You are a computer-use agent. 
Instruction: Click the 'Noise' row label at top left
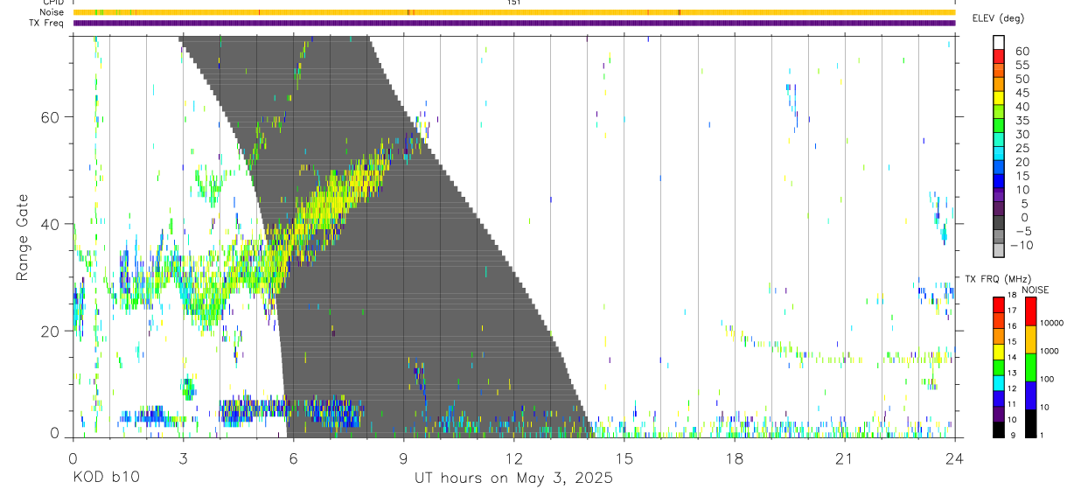click(52, 12)
